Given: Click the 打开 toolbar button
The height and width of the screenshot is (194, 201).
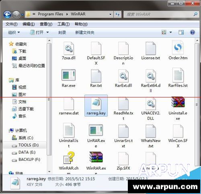Looking at the screenshot, I should tap(37, 32).
